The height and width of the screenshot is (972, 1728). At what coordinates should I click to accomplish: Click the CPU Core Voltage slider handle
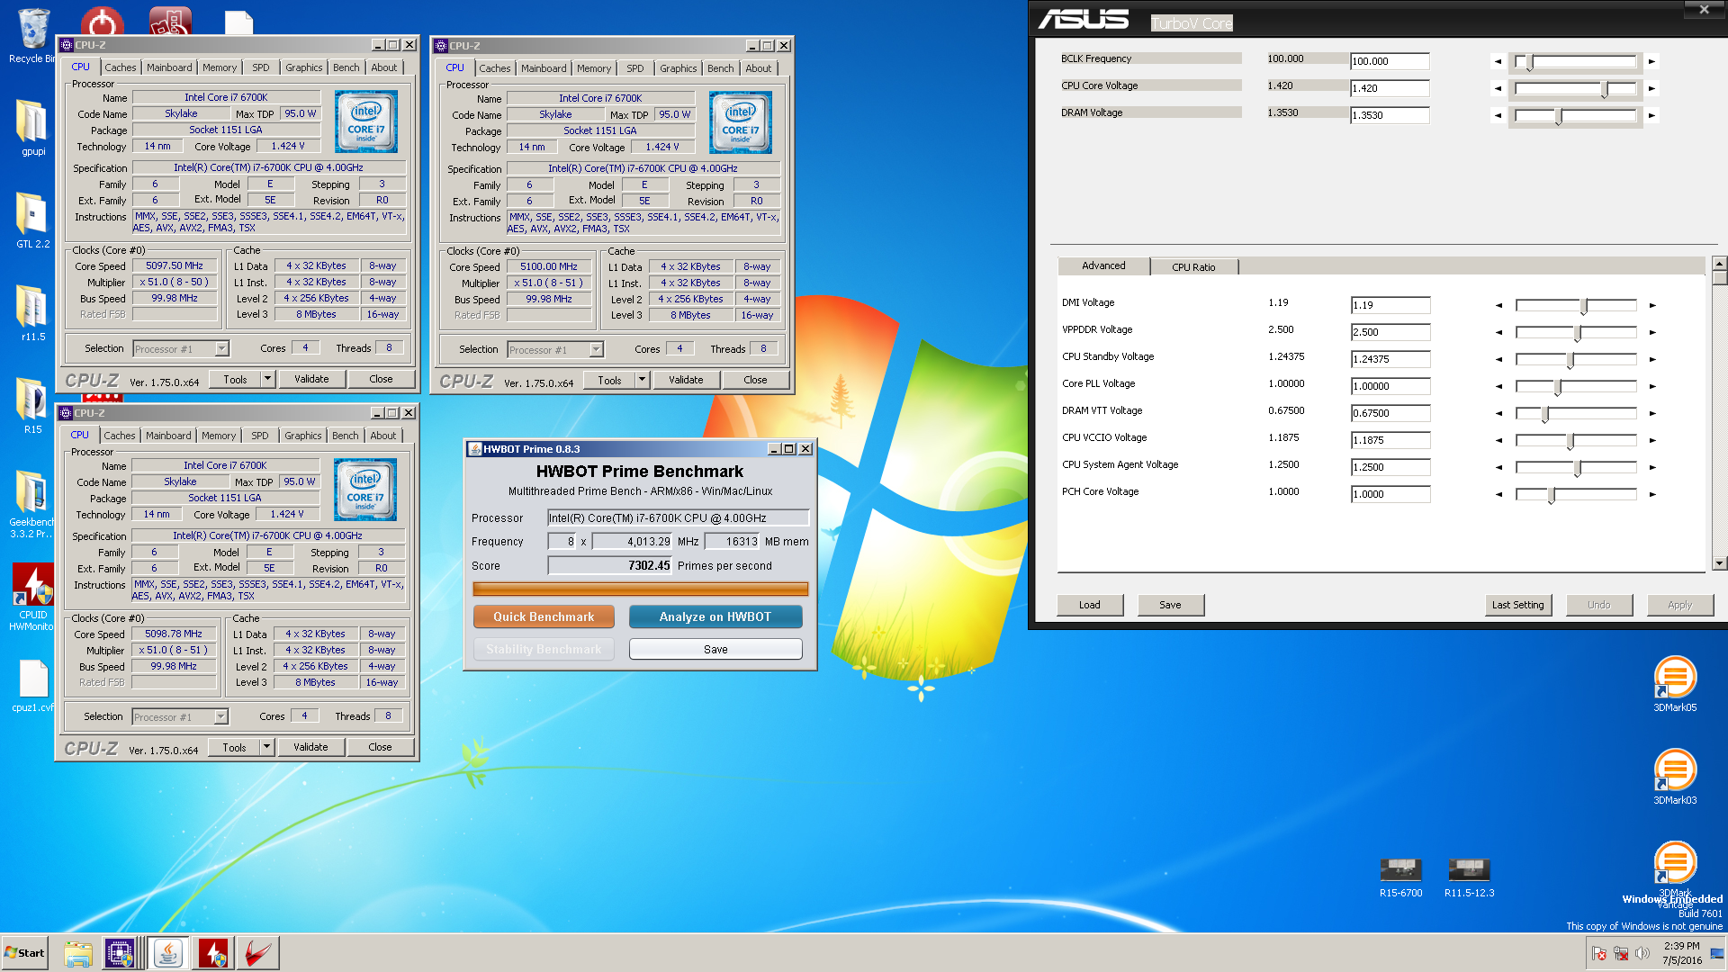1605,89
